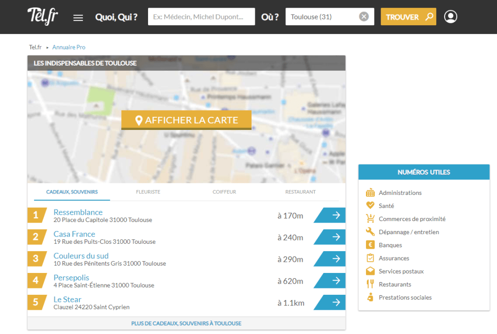Open the hamburger menu icon
497x334 pixels.
pos(78,18)
